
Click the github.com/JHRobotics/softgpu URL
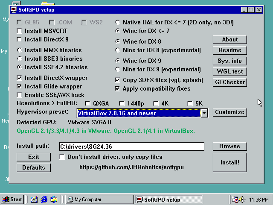(131, 167)
